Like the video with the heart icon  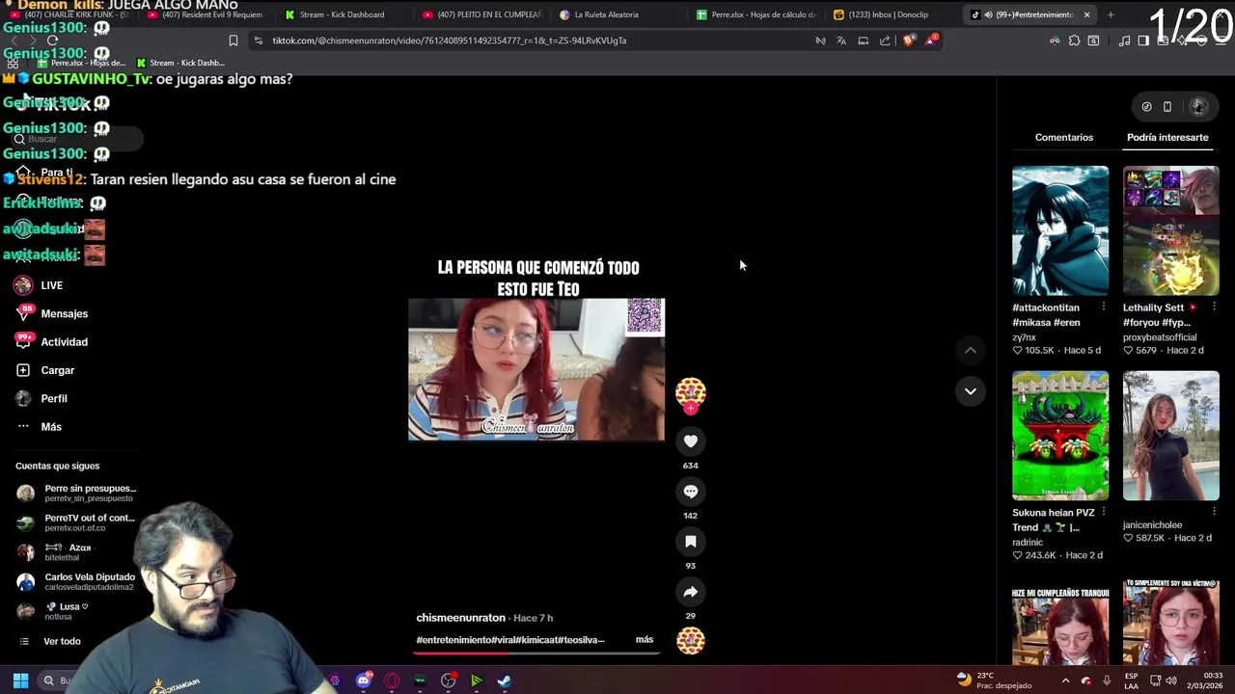(690, 441)
